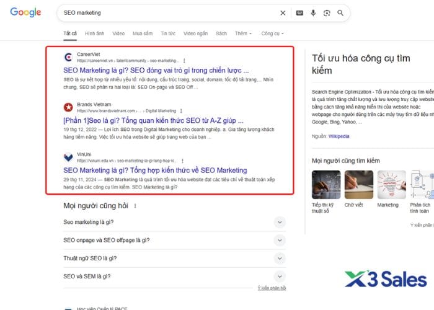Expand the question Seo marketing là gì?
Image resolution: width=434 pixels, height=310 pixels.
(175, 222)
